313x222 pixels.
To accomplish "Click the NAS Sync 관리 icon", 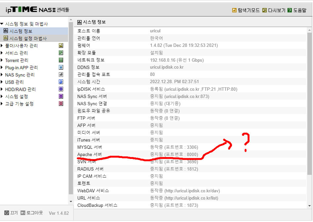I will coord(61,75).
